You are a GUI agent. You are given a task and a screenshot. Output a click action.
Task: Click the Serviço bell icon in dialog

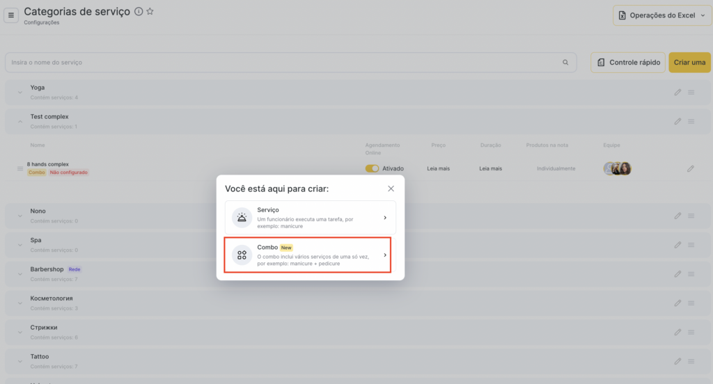coord(242,218)
